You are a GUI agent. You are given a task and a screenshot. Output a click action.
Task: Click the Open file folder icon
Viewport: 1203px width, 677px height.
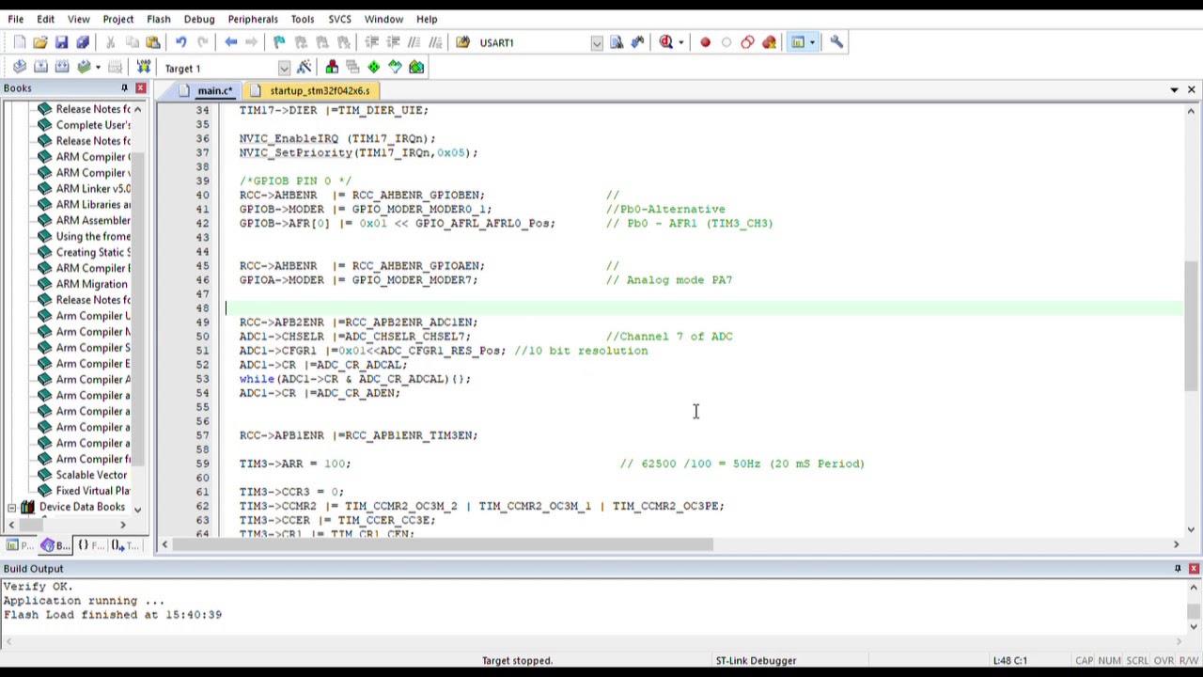pyautogui.click(x=40, y=42)
